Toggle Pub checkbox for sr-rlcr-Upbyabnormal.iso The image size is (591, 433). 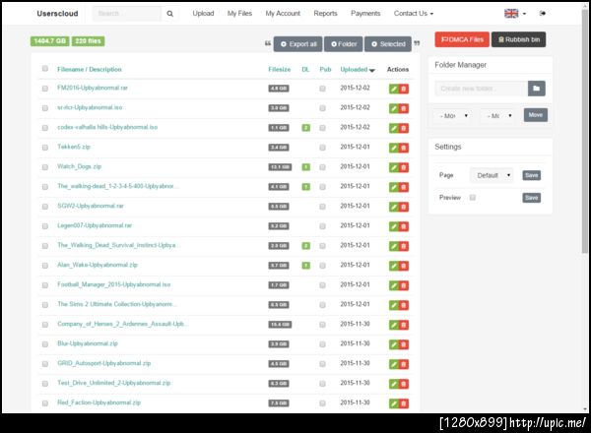tap(322, 108)
